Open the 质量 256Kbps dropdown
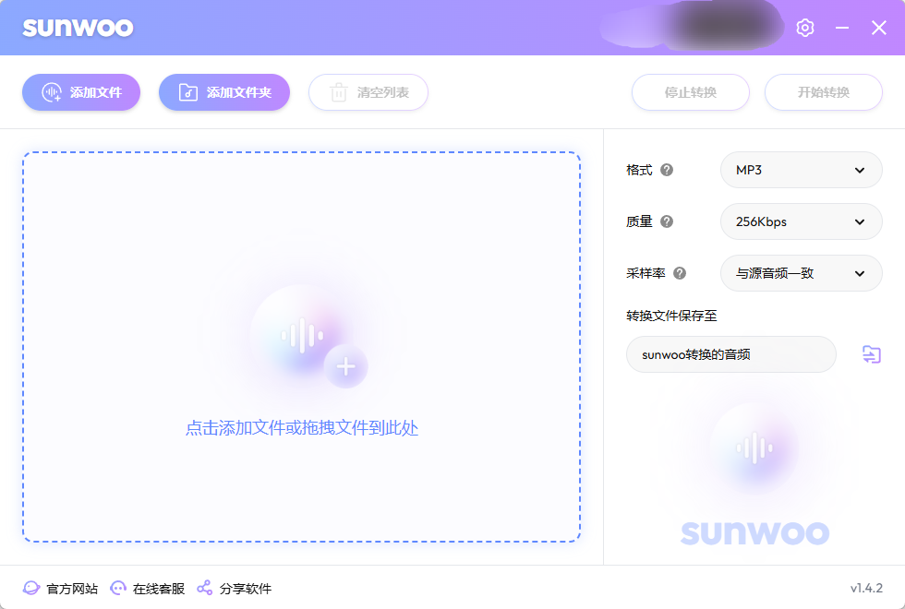The image size is (905, 609). [x=802, y=221]
